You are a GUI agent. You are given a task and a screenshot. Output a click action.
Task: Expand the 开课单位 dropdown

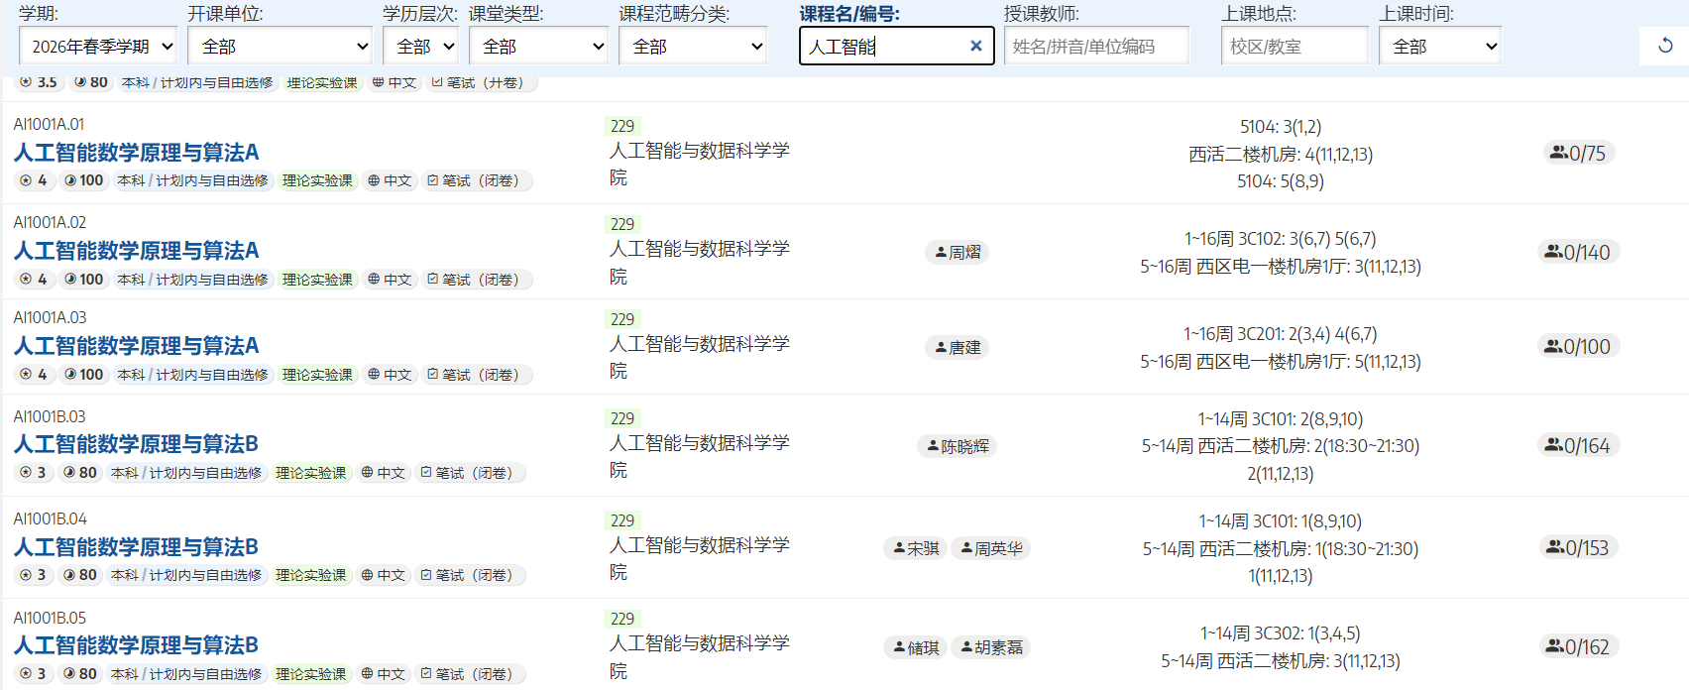pyautogui.click(x=280, y=47)
